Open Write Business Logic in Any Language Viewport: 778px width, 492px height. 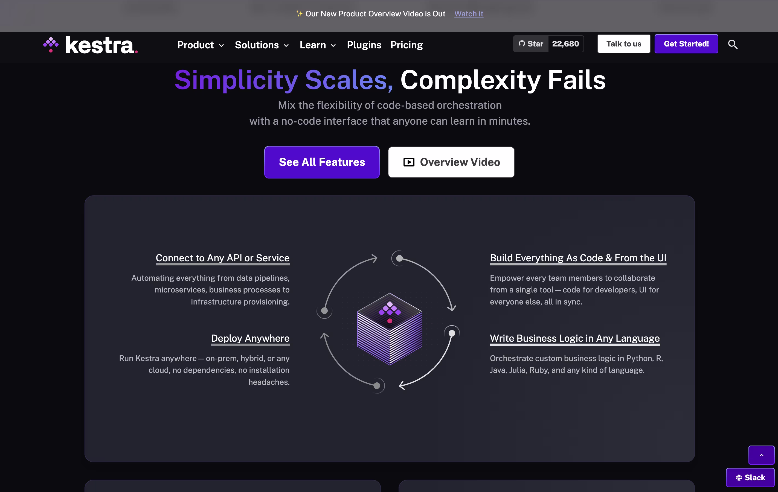point(574,338)
